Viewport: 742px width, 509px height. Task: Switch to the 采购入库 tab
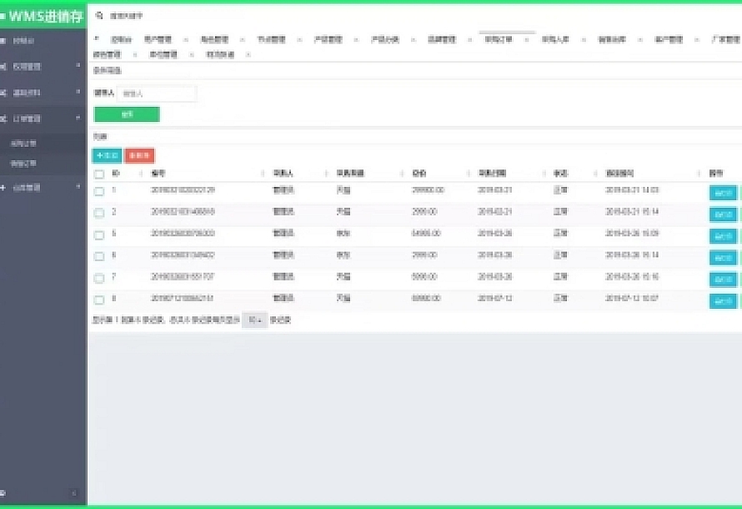(x=555, y=39)
